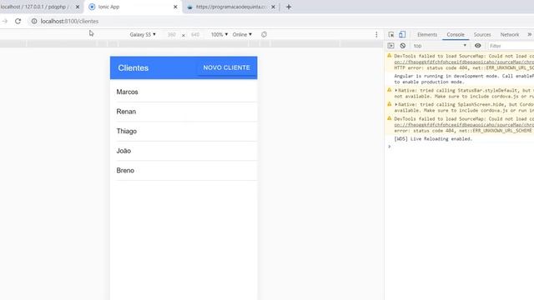This screenshot has height=300, width=534.
Task: Click the Live Reloading enabled log message
Action: click(433, 139)
